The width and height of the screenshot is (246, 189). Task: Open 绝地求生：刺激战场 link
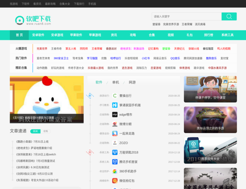[x=132, y=49]
